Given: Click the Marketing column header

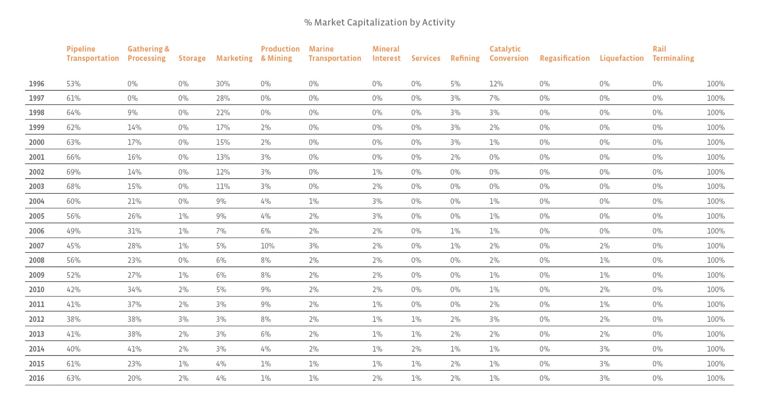Looking at the screenshot, I should coord(234,58).
